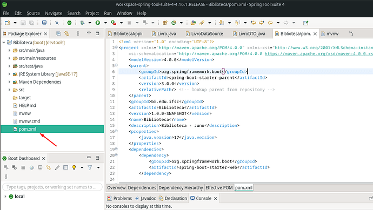Screen dimensions: 373x210
Task: Collapse the Biblioteca project node
Action: (x=4, y=43)
